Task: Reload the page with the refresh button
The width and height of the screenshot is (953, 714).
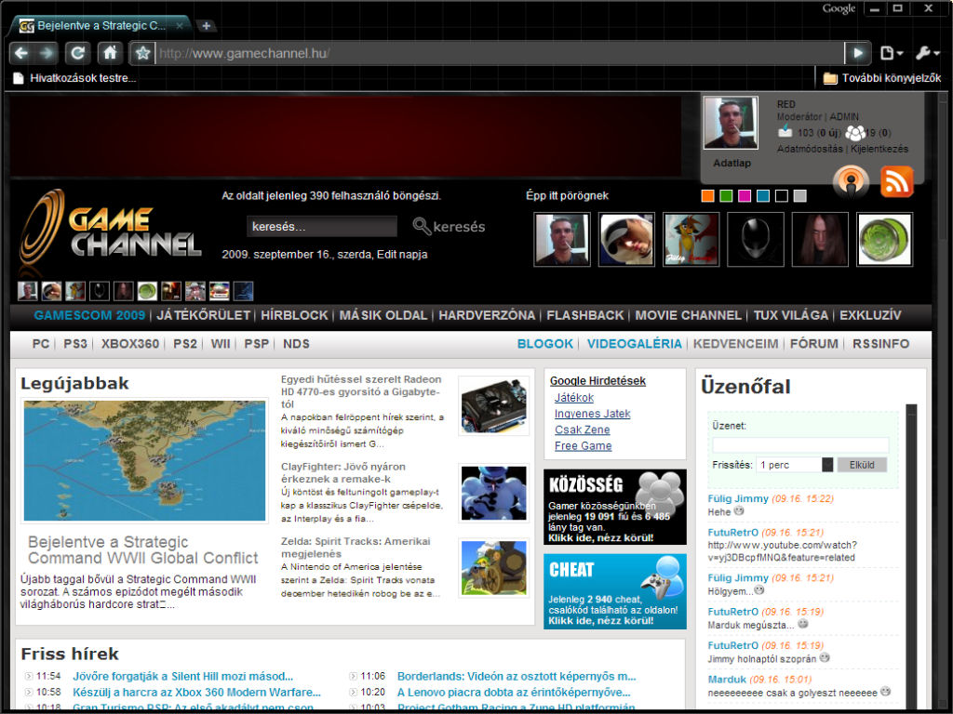Action: pos(78,53)
